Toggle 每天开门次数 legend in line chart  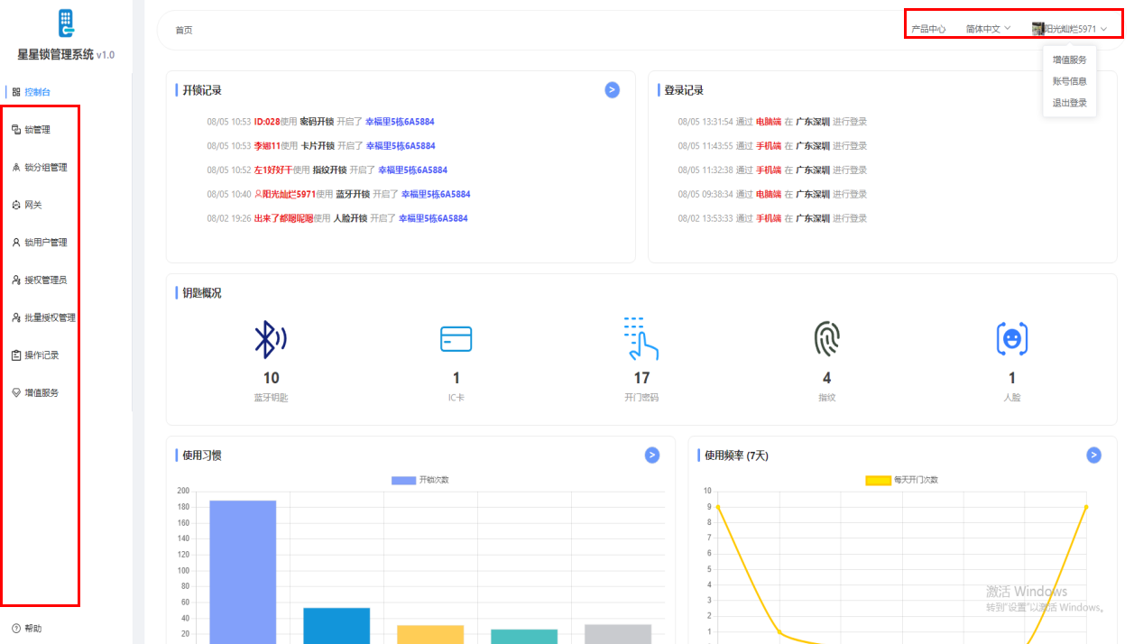click(901, 480)
